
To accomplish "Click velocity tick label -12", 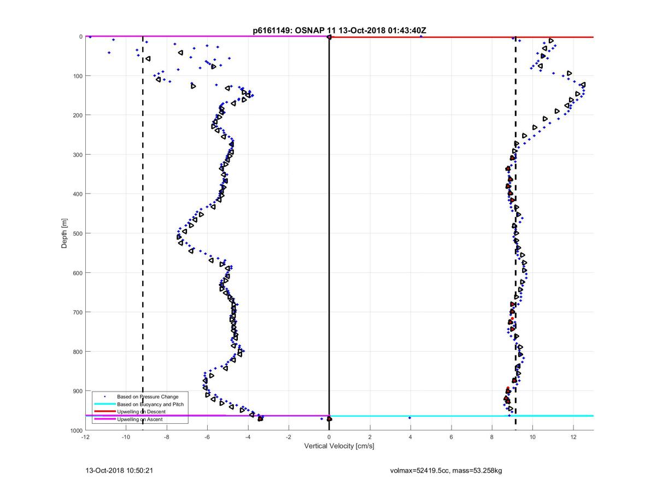I will coord(85,436).
